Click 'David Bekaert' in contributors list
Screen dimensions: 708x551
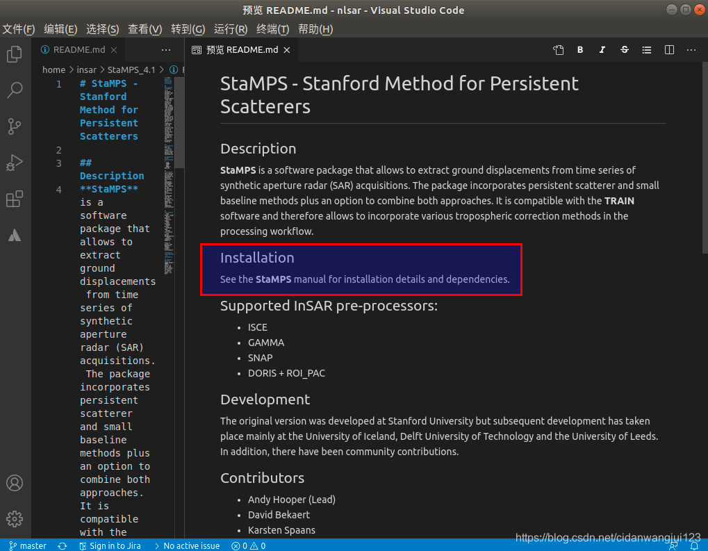tap(279, 515)
